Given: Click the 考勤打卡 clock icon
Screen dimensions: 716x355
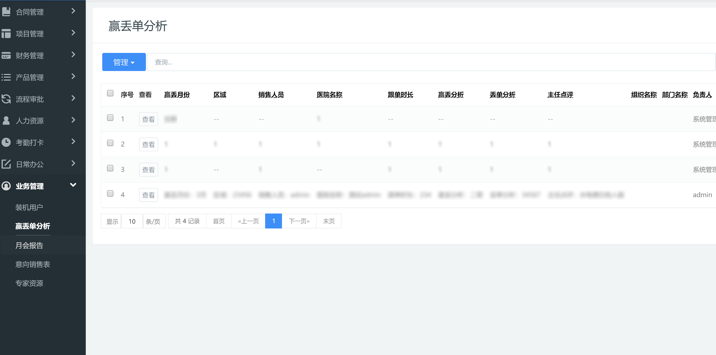Looking at the screenshot, I should coord(6,142).
